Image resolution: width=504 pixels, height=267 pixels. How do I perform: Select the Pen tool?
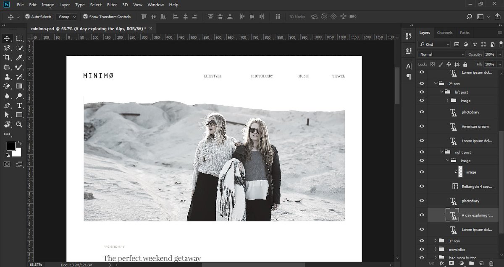click(7, 106)
